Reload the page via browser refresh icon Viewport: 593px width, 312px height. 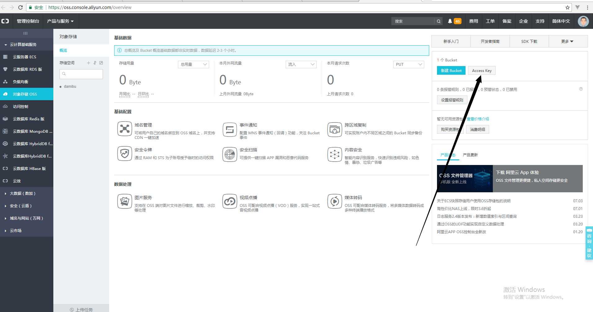(20, 7)
